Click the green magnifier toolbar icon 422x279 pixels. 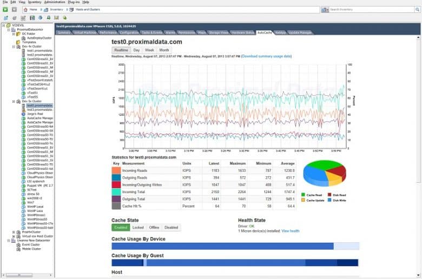coord(49,18)
